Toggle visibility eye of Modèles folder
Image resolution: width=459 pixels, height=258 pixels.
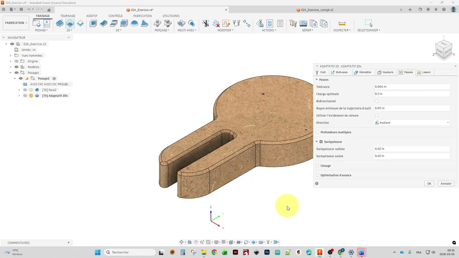tap(16, 67)
